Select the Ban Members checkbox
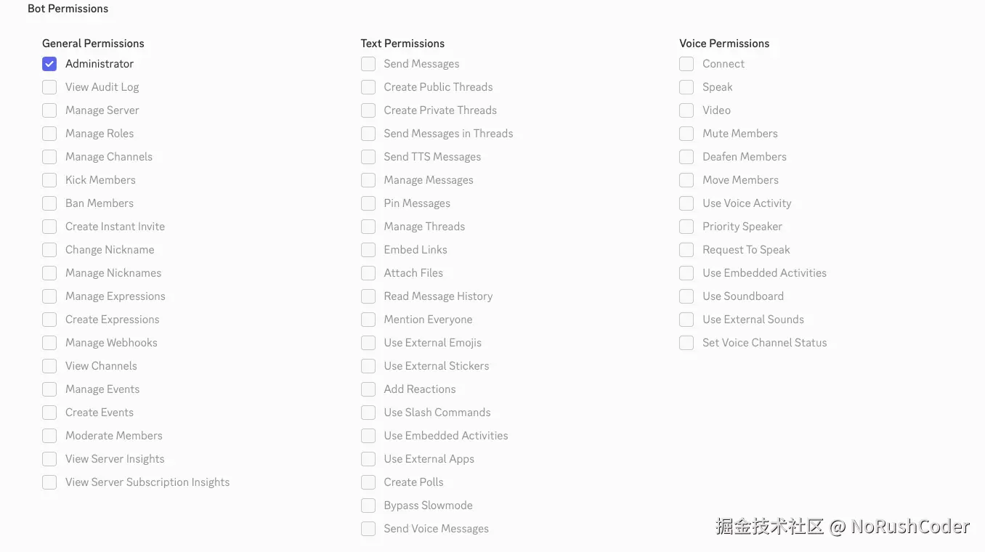Image resolution: width=985 pixels, height=552 pixels. click(49, 203)
